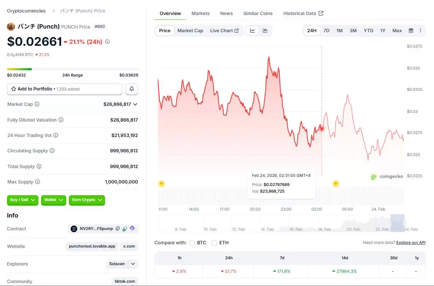Open the pill-shaped token icon next to contract
The width and height of the screenshot is (434, 286).
pos(125,229)
